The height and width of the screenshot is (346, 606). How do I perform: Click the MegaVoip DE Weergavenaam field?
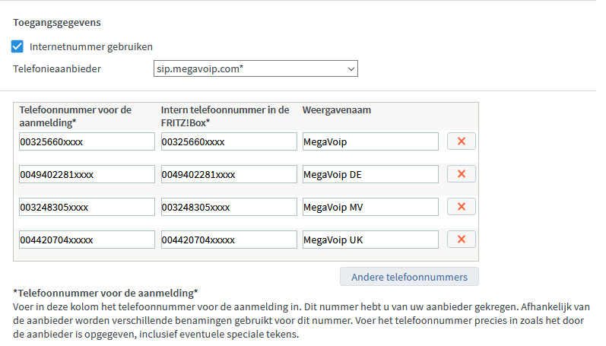pos(370,174)
